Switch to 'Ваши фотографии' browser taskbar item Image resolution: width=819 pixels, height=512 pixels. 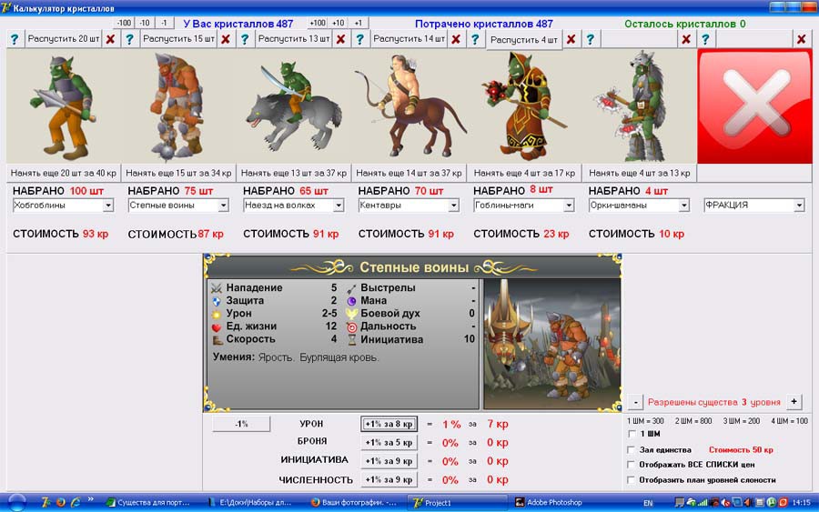click(354, 503)
